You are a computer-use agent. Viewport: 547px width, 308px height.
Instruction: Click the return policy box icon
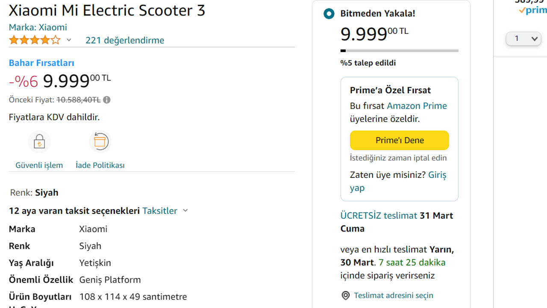tap(100, 142)
